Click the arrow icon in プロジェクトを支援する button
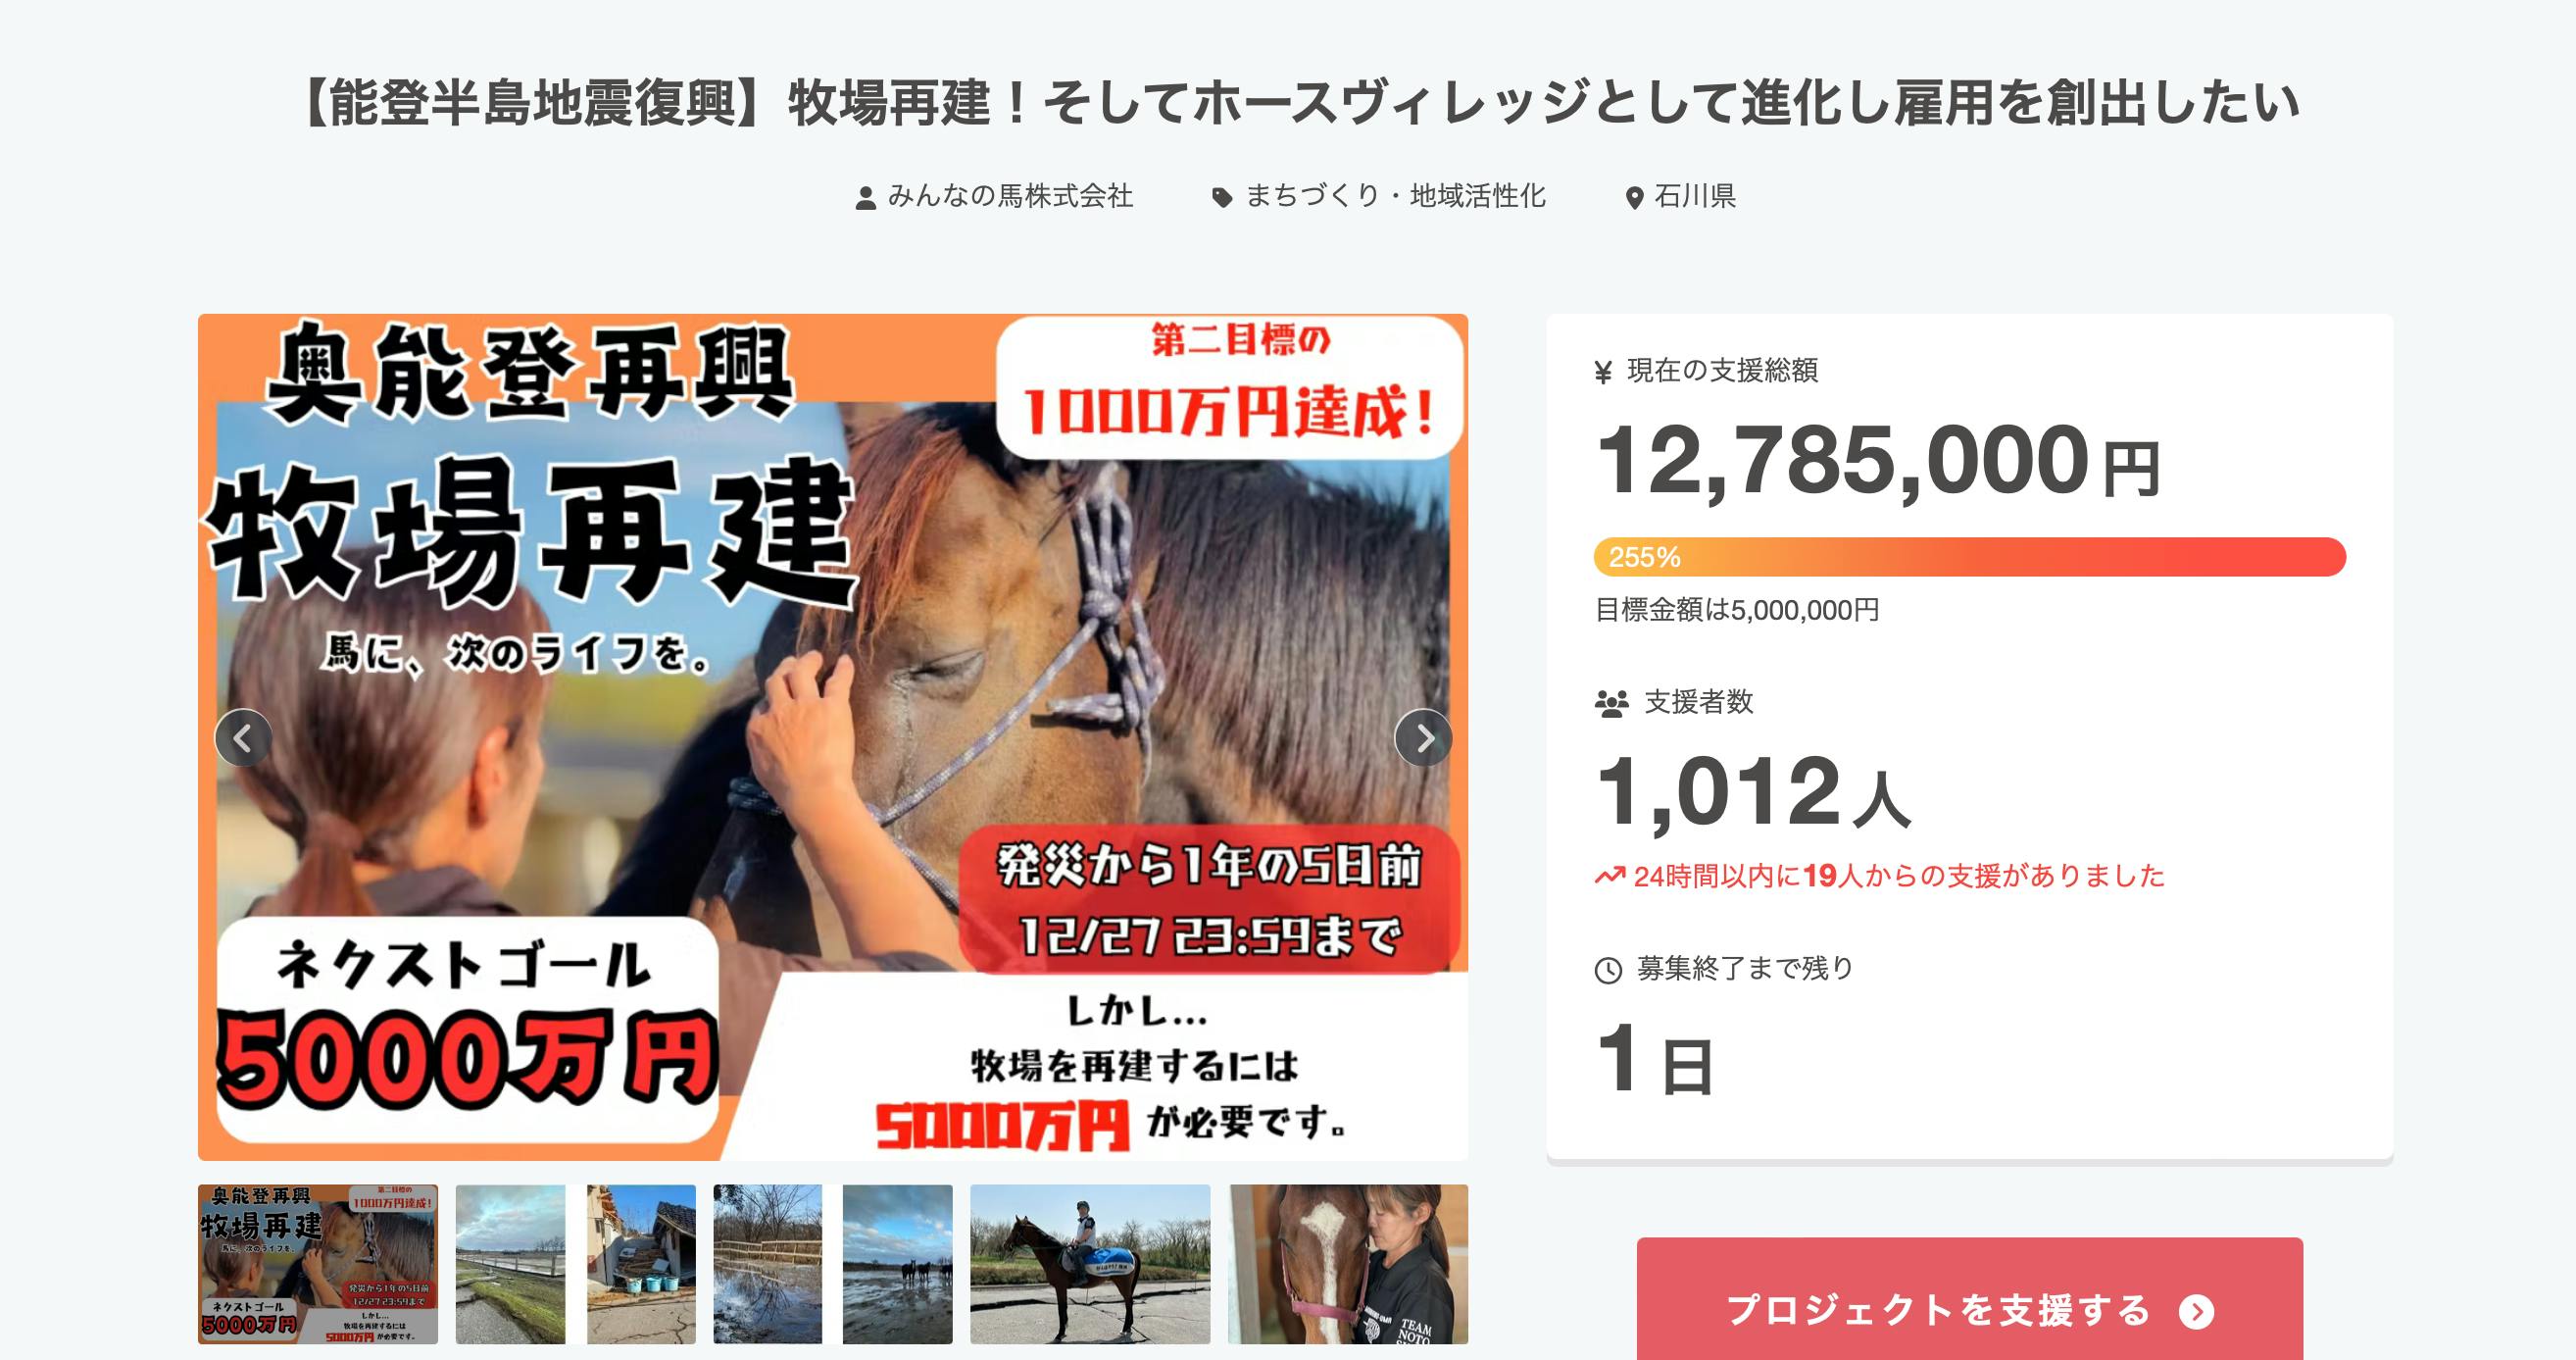Screen dimensions: 2576x1360 pos(2196,1312)
